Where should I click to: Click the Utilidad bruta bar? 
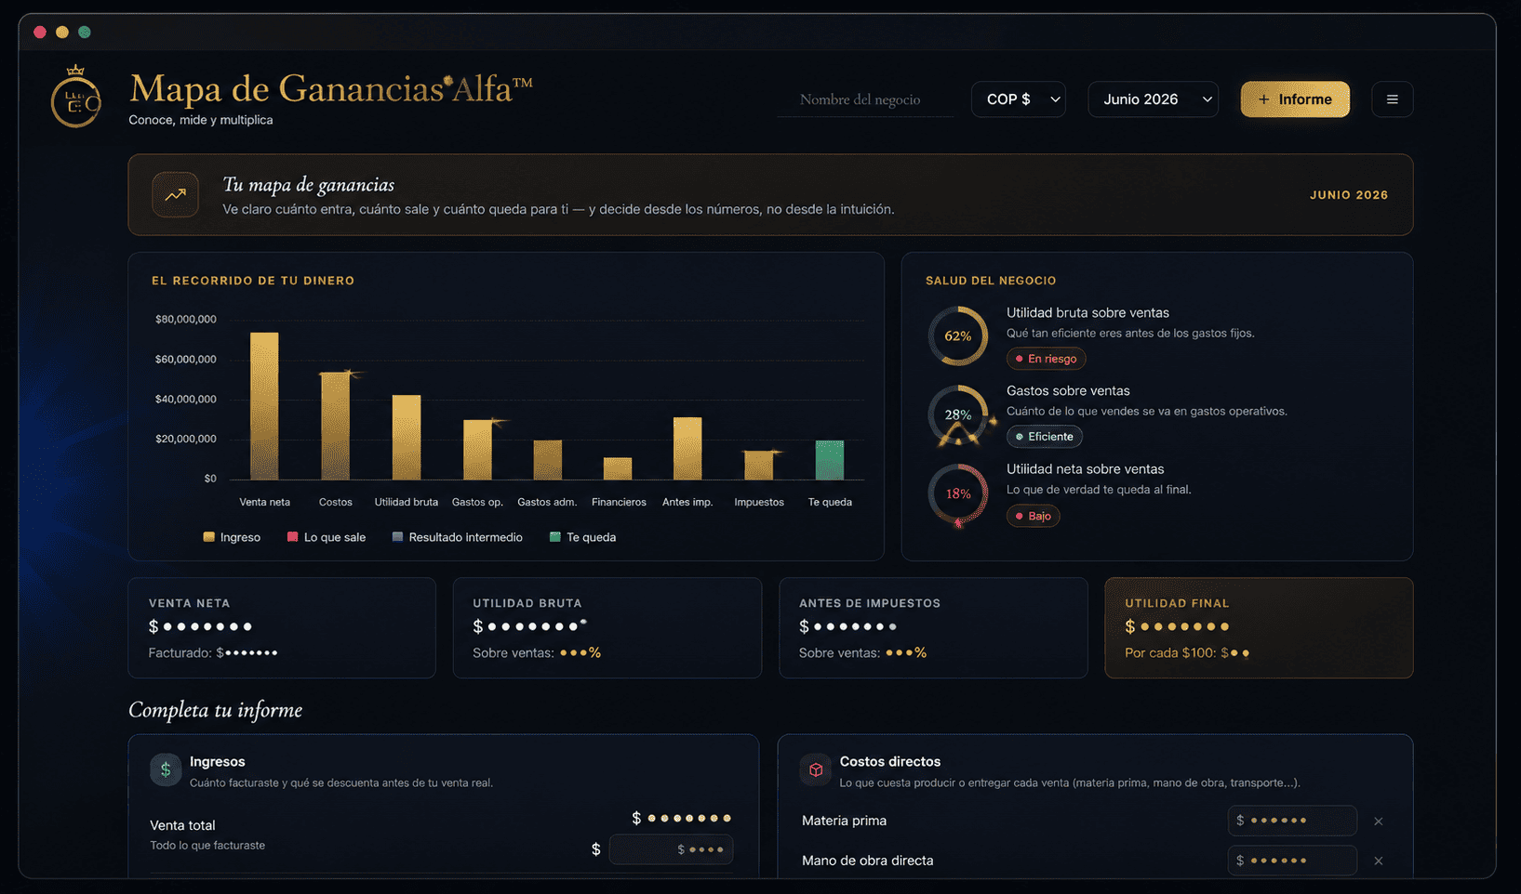tap(407, 438)
